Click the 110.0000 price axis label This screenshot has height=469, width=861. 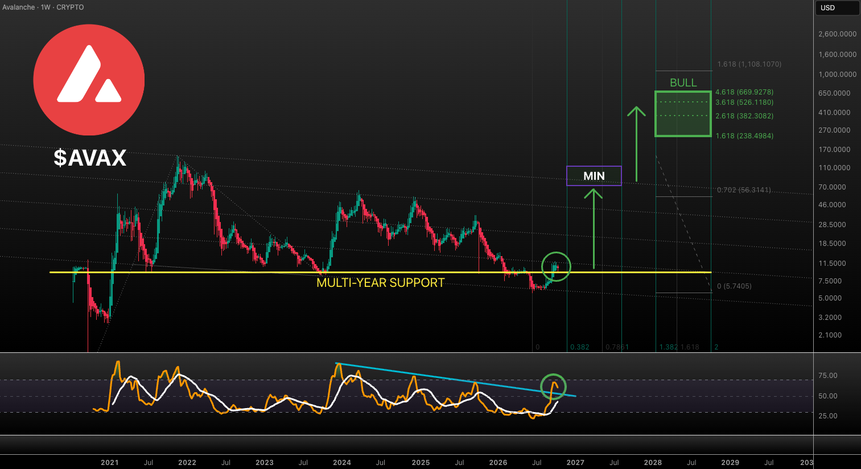coord(834,168)
